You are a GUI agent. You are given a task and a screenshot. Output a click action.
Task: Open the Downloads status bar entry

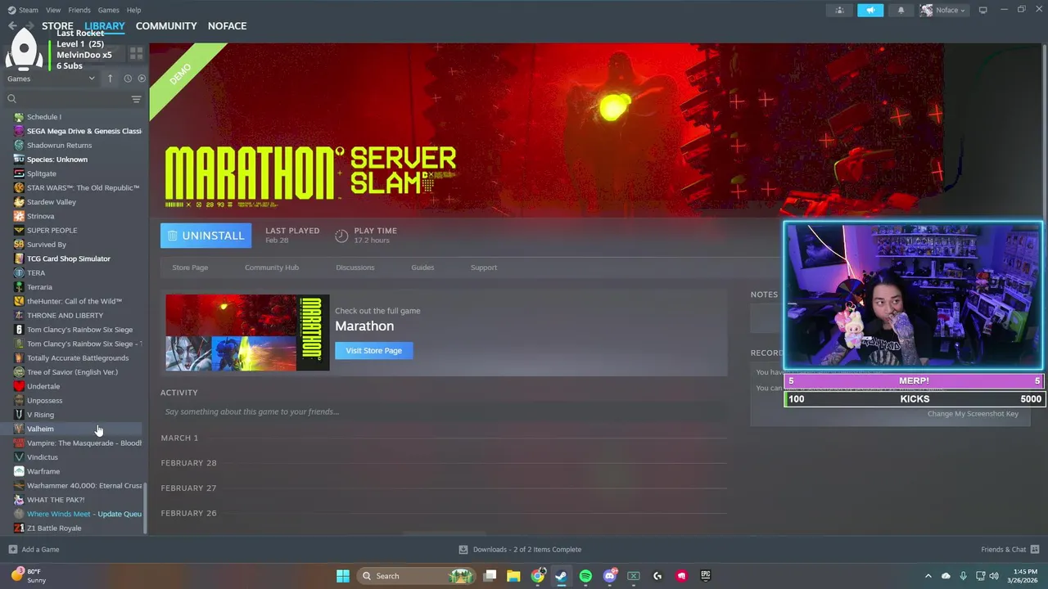tap(520, 550)
